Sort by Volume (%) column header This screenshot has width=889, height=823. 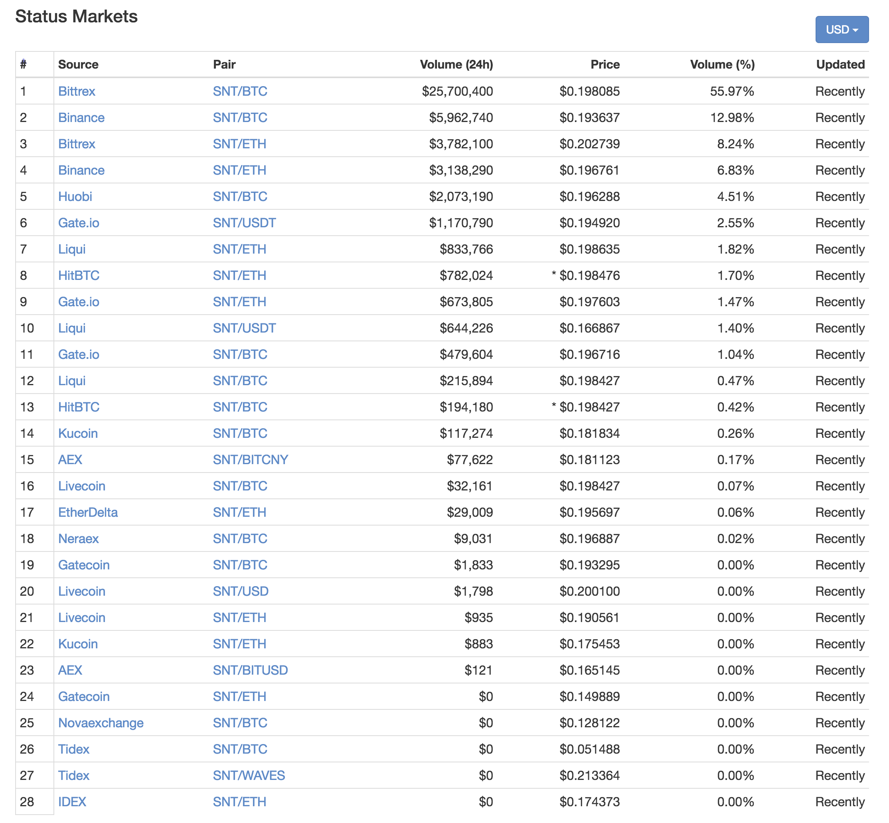(x=722, y=65)
